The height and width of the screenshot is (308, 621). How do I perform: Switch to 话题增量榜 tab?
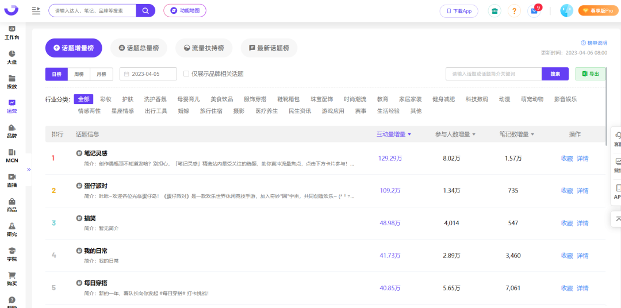click(x=74, y=48)
